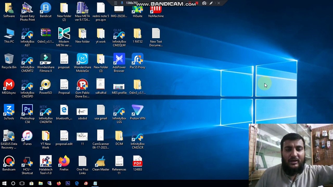
Task: Select the NoMachine shortcut
Action: click(156, 9)
